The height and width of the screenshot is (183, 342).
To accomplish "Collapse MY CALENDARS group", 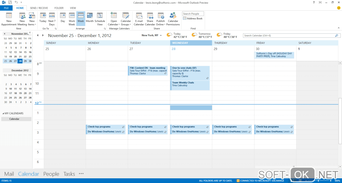I will 3,113.
